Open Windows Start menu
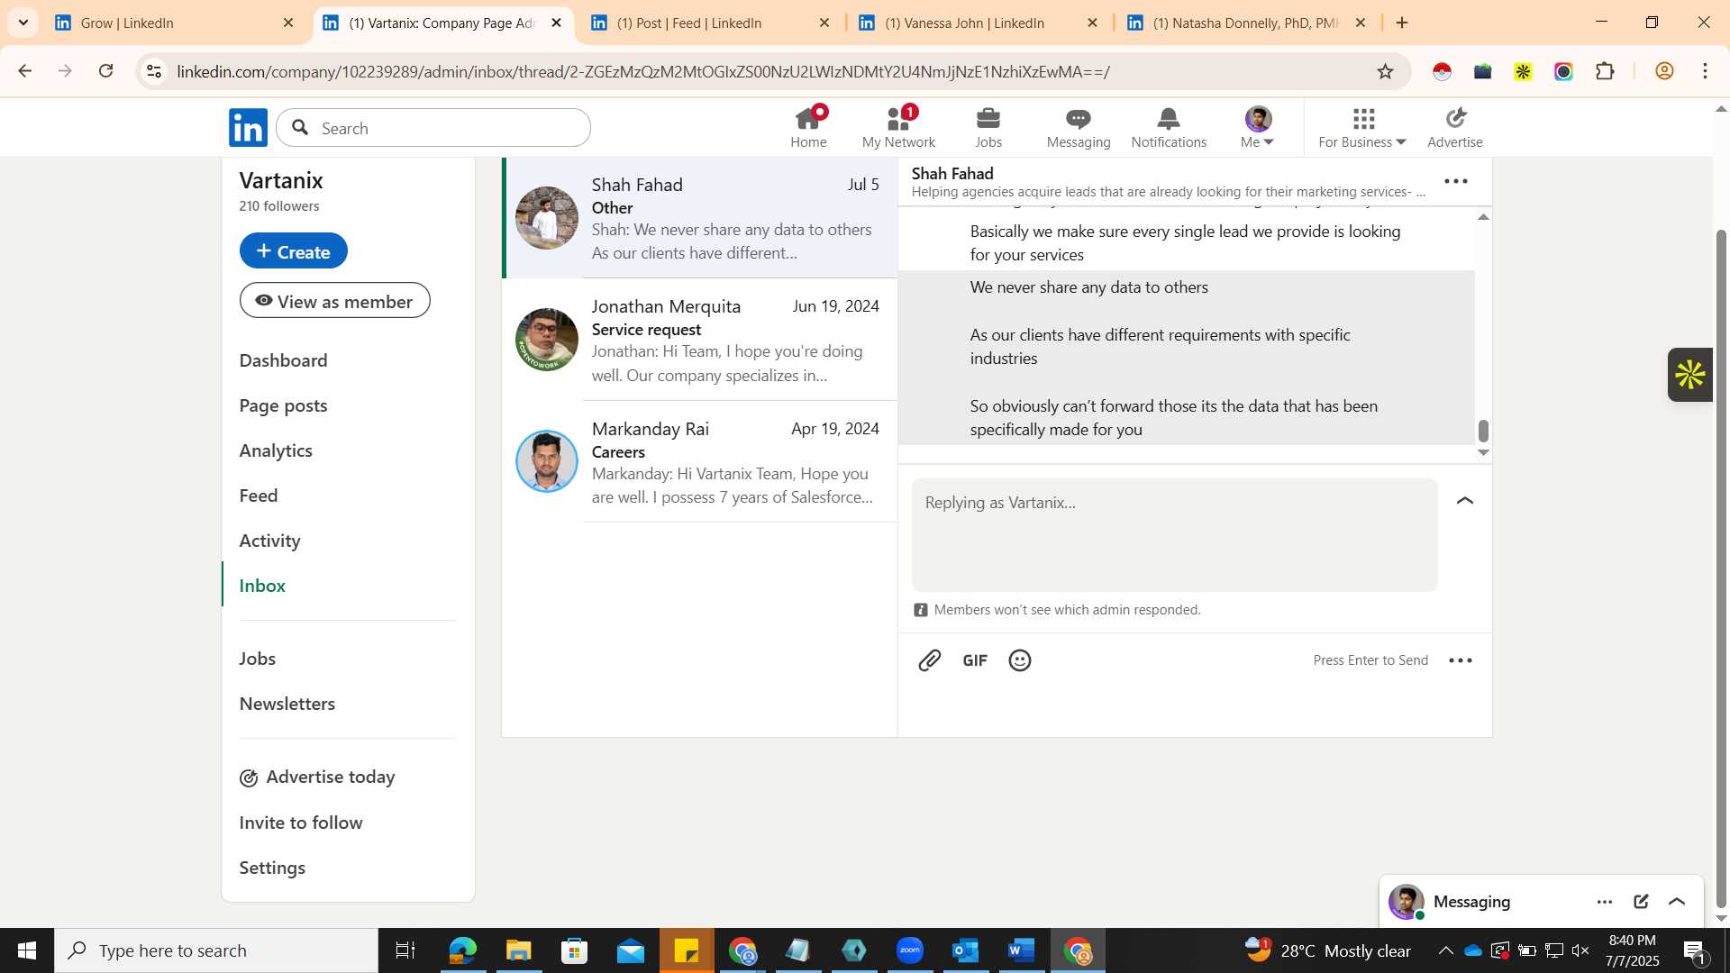Screen dimensions: 1730x973 (x=27, y=950)
